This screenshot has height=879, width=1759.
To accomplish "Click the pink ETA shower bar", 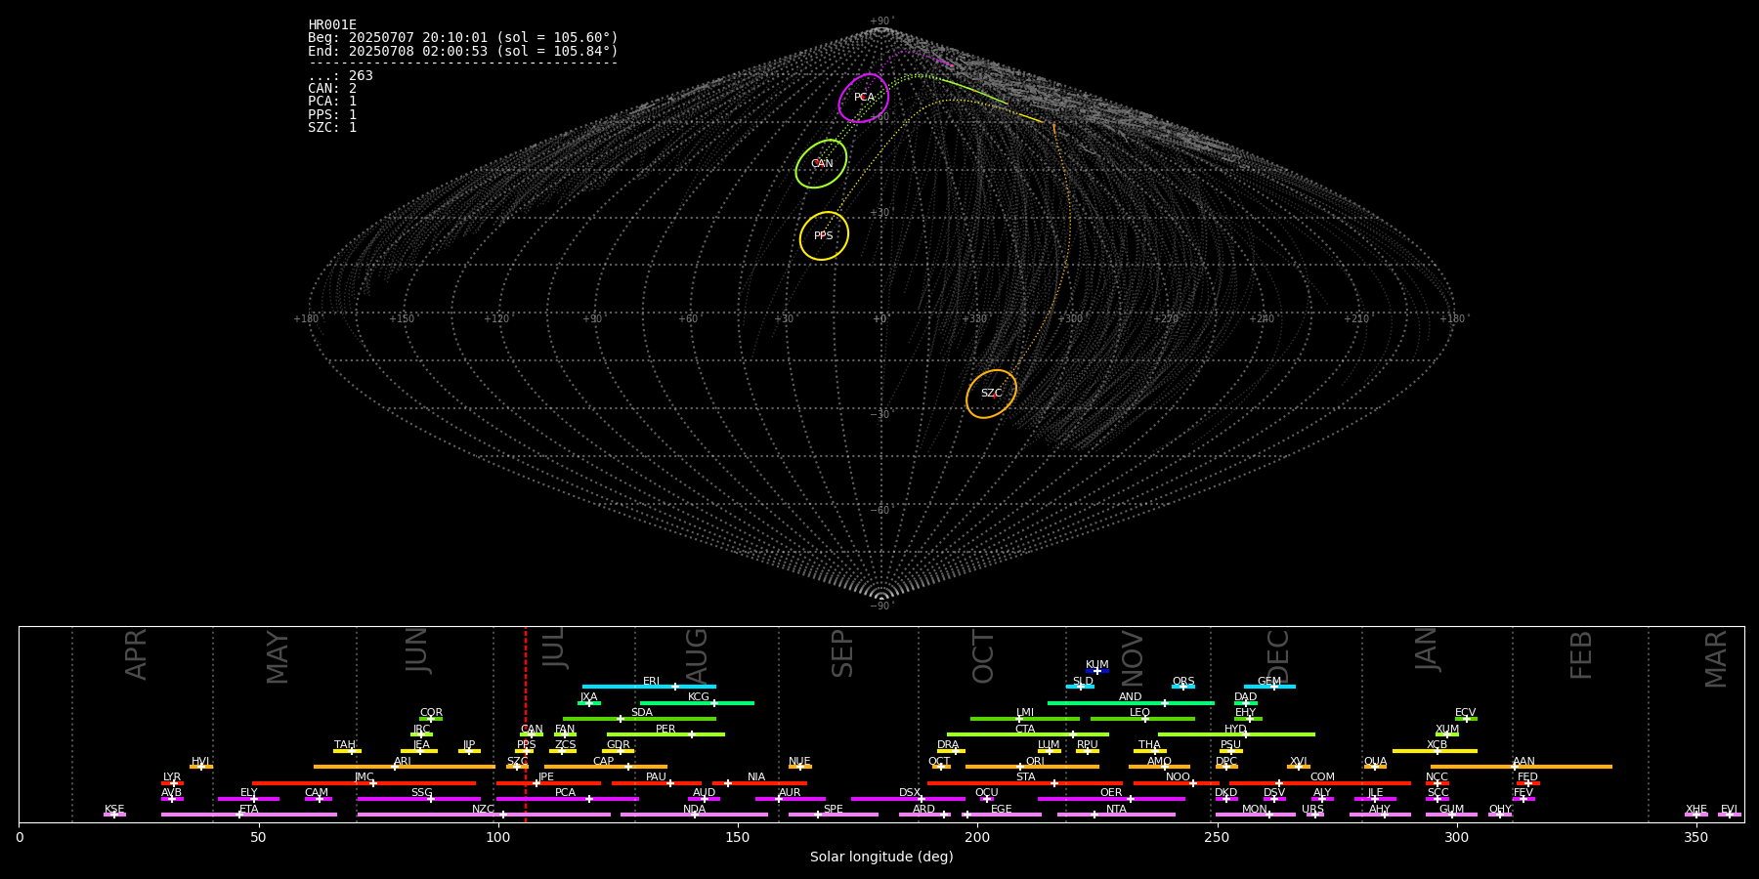I will [x=249, y=815].
